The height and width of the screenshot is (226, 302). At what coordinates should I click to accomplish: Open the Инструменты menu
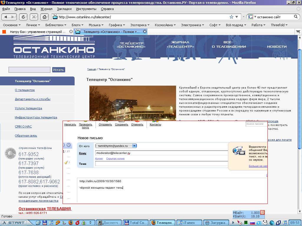tap(86, 9)
